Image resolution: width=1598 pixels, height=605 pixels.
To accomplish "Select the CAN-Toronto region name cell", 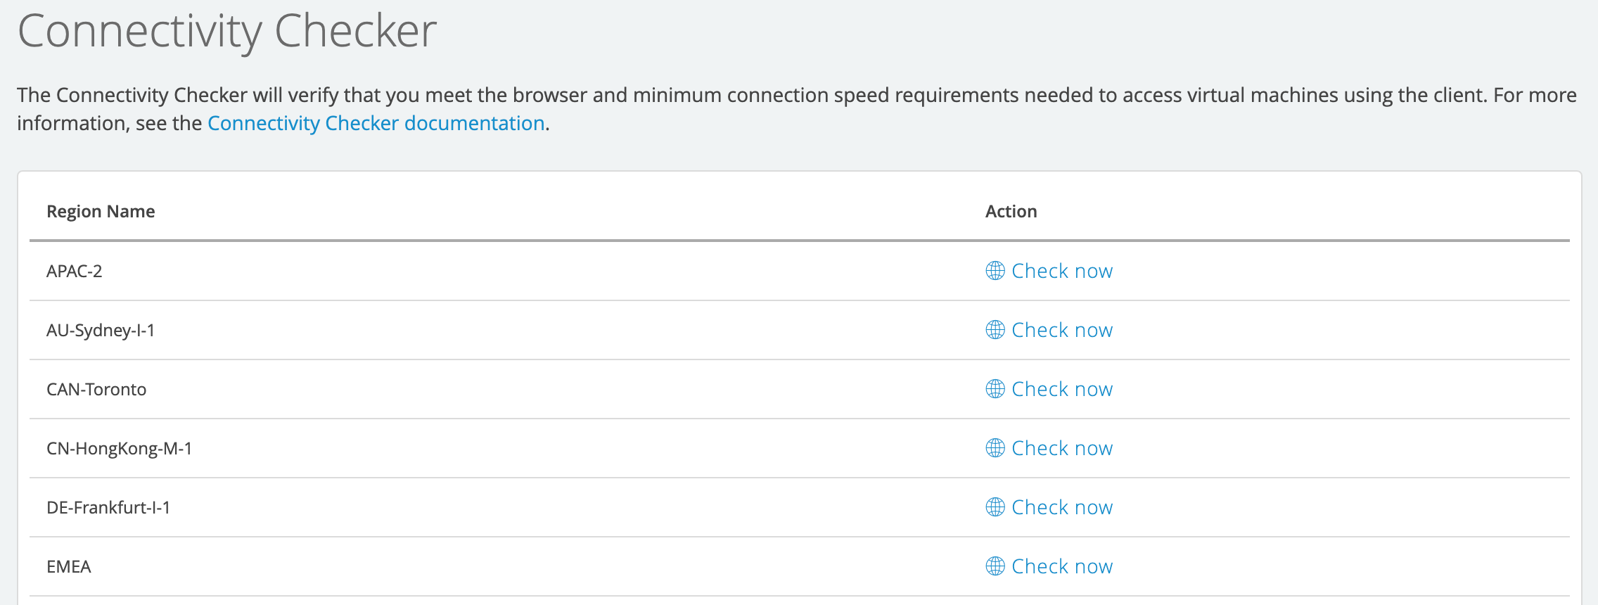I will (96, 389).
